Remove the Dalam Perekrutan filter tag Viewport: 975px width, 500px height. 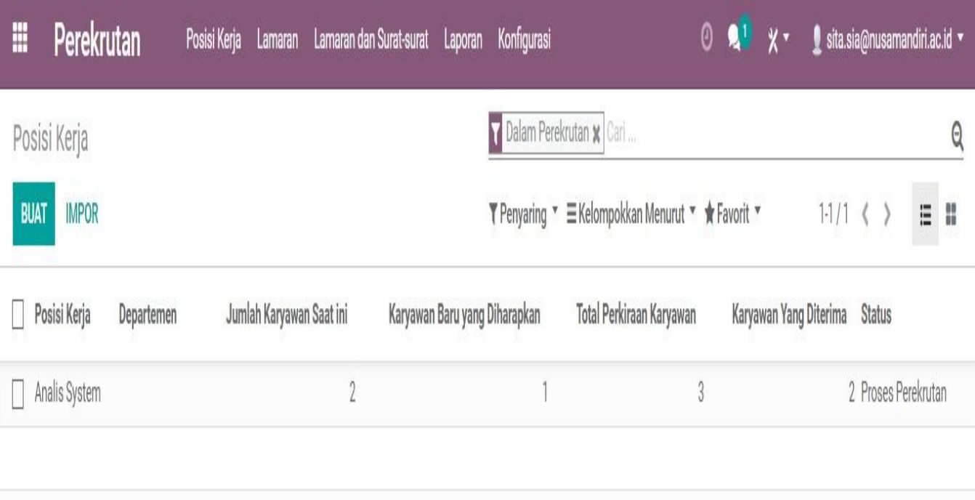pyautogui.click(x=596, y=134)
